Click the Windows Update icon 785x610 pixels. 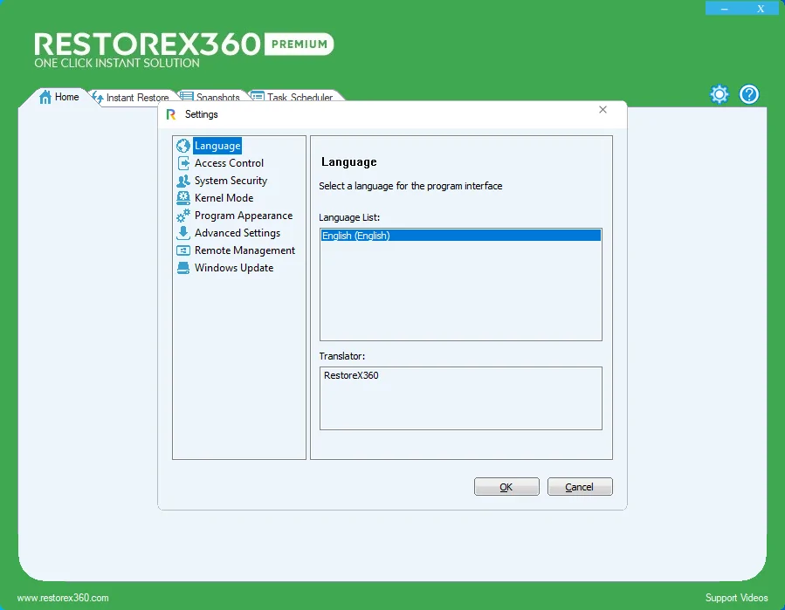[x=183, y=268]
